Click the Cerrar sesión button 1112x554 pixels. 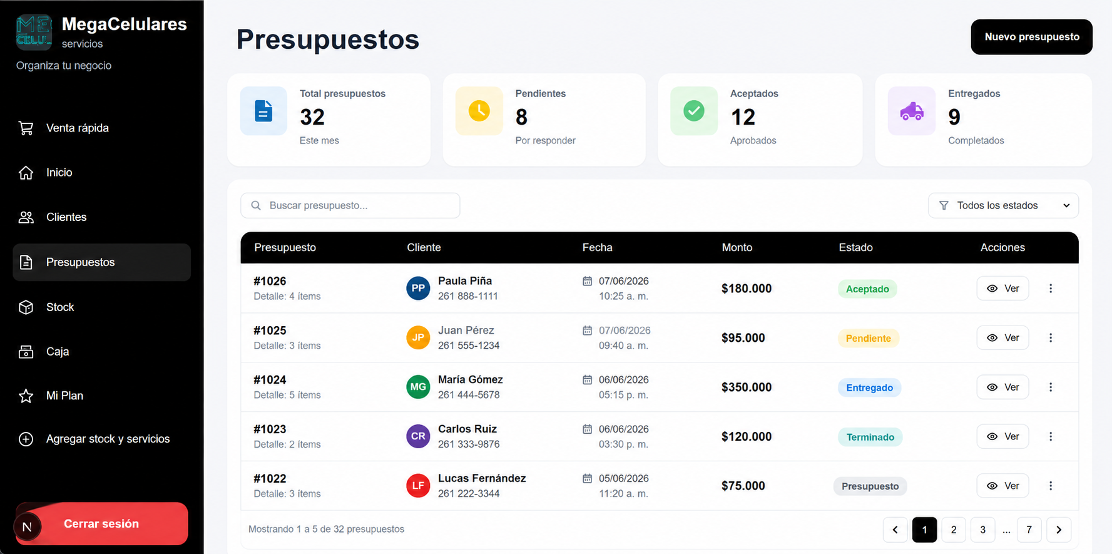point(101,523)
